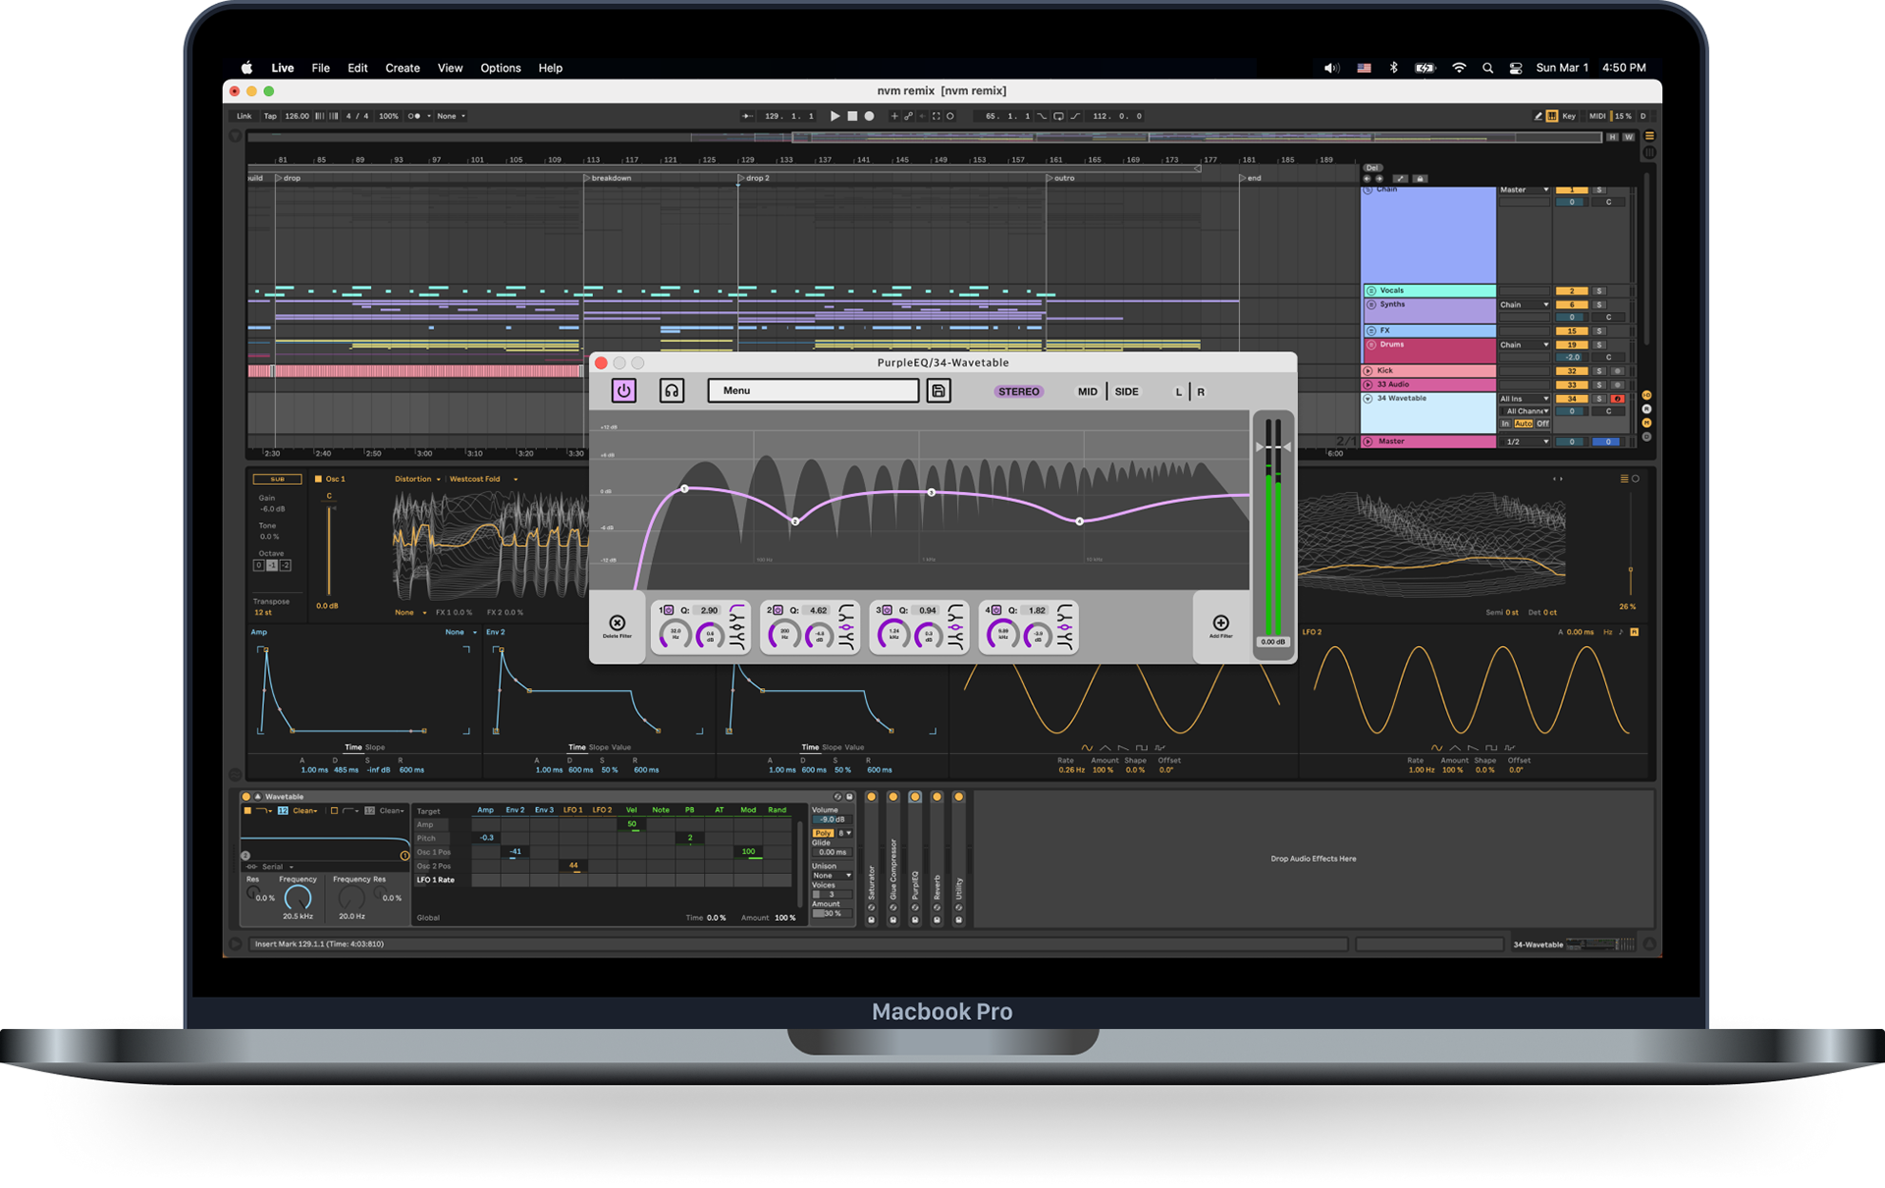The image size is (1885, 1188).
Task: Toggle band 4 power in PurpleEQ
Action: point(996,610)
